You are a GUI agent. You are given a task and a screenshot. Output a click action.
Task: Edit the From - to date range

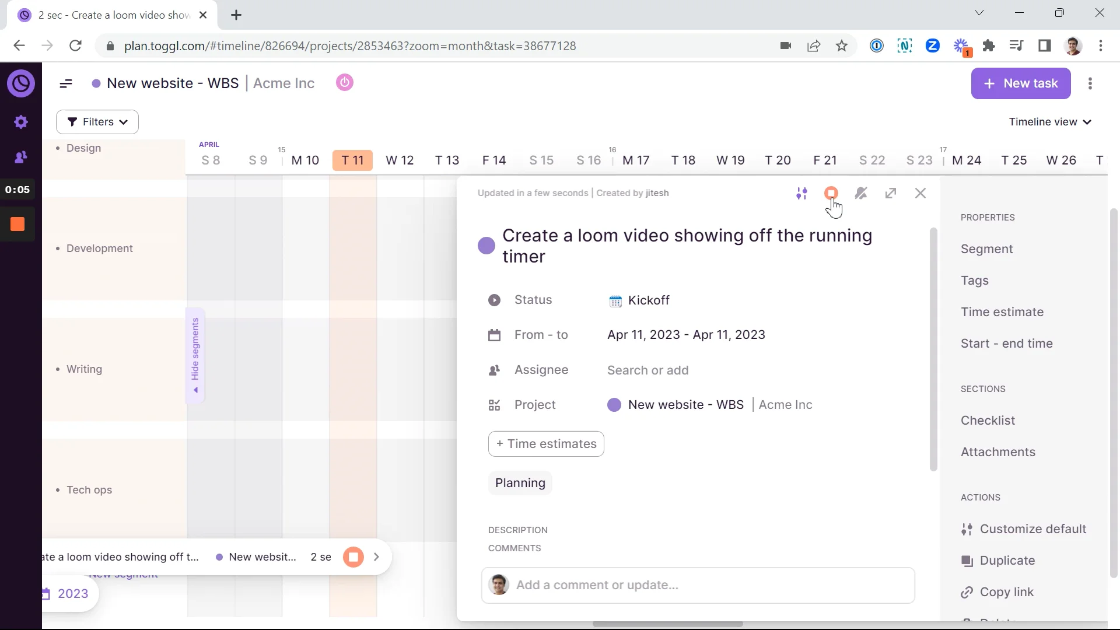(686, 335)
